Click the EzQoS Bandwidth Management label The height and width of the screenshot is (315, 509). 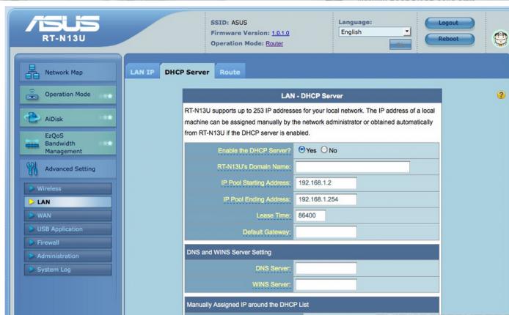click(x=63, y=144)
